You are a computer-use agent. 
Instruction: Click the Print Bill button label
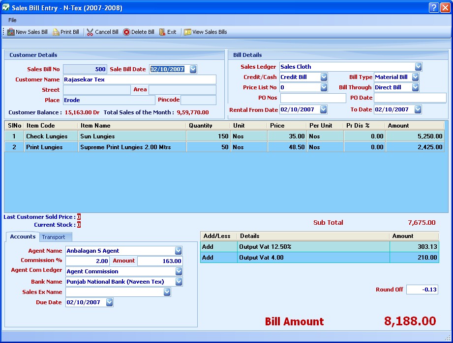[x=70, y=32]
